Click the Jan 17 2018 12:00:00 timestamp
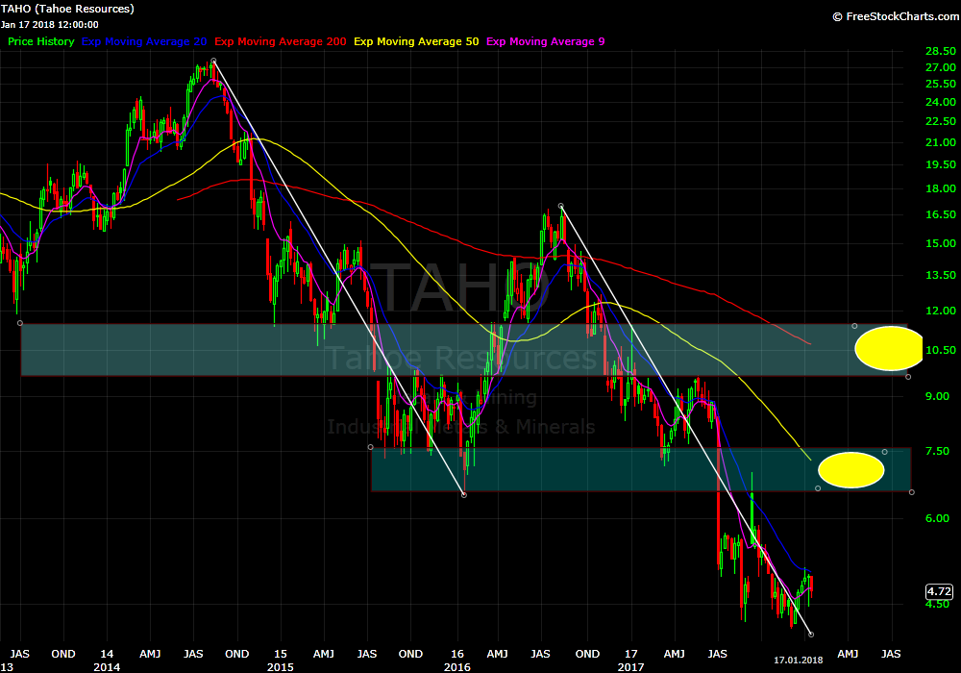This screenshot has height=673, width=961. point(50,25)
